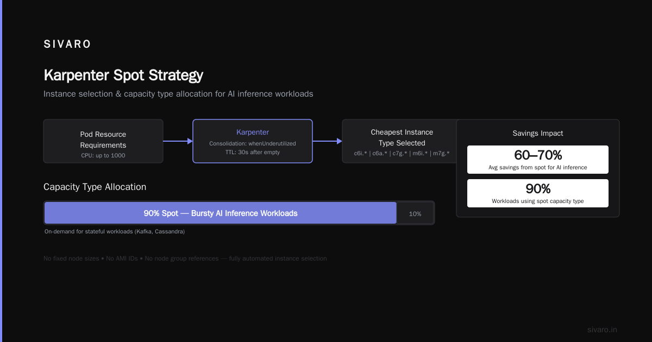Click the 10% on-demand bar segment
This screenshot has width=652, height=342.
pyautogui.click(x=415, y=213)
